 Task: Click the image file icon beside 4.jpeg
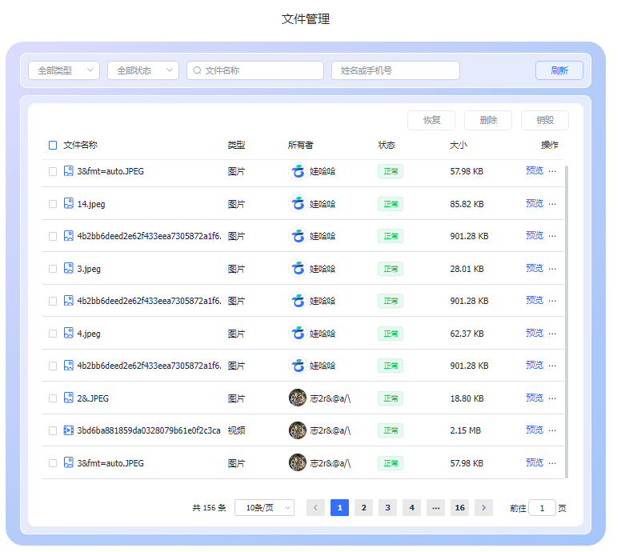click(69, 333)
